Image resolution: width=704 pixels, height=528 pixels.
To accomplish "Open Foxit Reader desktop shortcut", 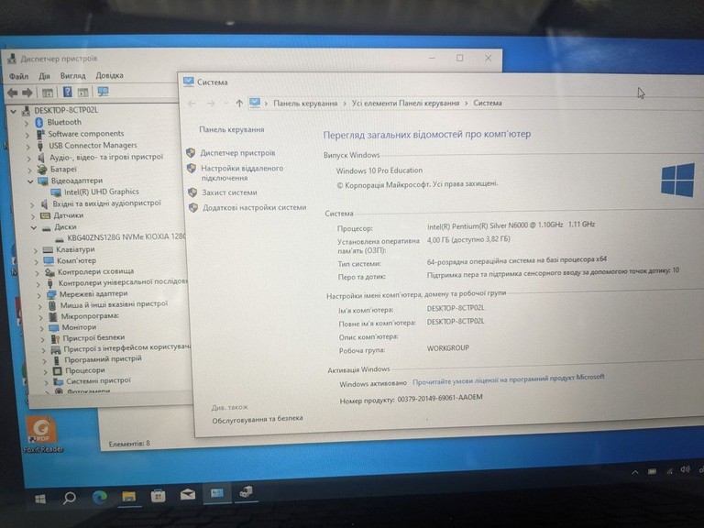I will click(42, 434).
